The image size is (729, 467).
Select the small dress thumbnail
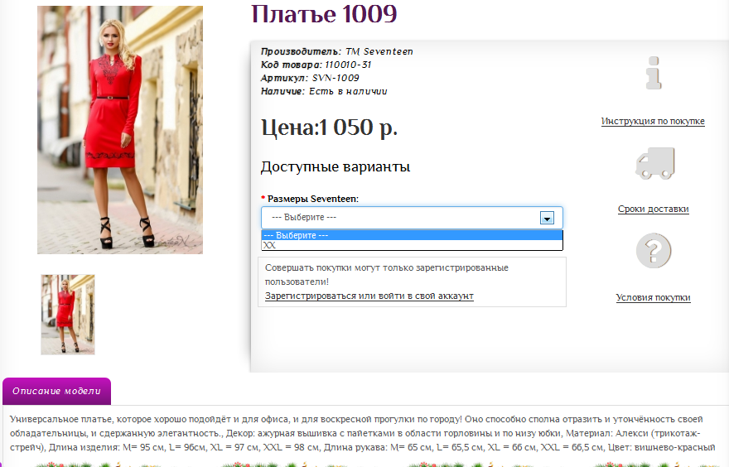click(68, 315)
